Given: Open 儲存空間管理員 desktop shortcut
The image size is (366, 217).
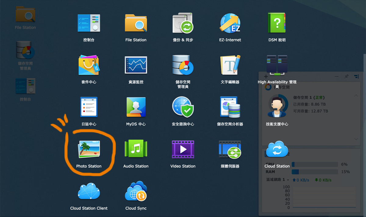Looking at the screenshot, I should (25, 50).
